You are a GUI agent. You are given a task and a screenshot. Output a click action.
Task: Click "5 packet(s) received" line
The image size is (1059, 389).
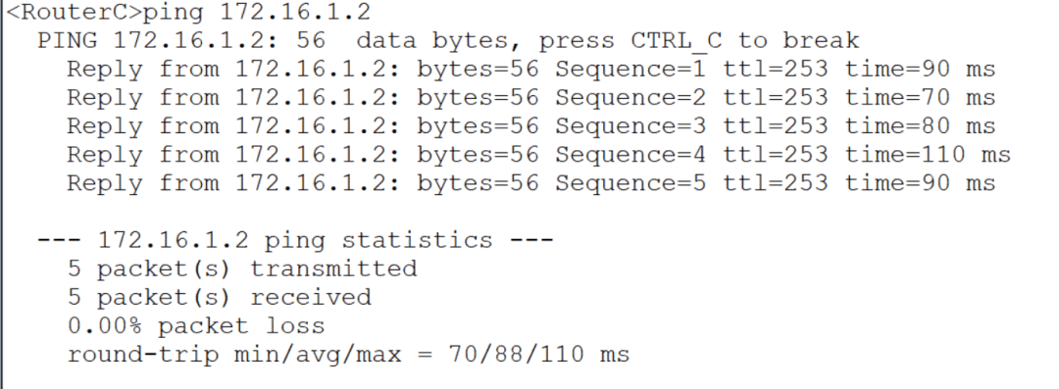(220, 297)
